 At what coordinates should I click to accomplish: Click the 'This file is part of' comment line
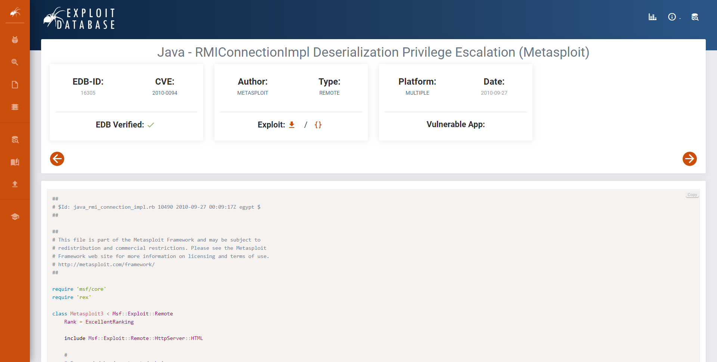point(156,240)
